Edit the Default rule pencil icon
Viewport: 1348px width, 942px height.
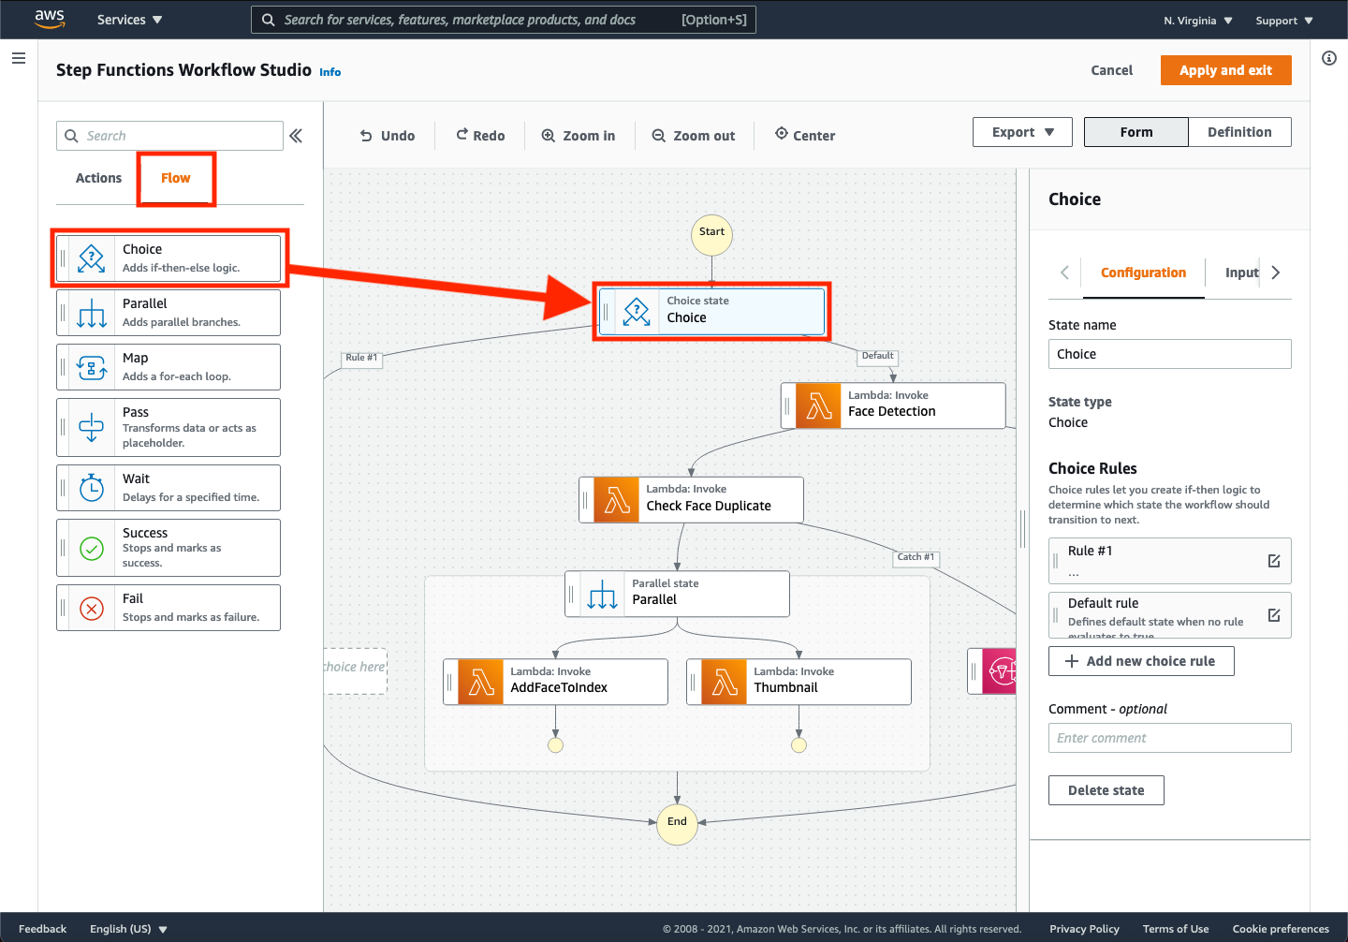(x=1274, y=615)
